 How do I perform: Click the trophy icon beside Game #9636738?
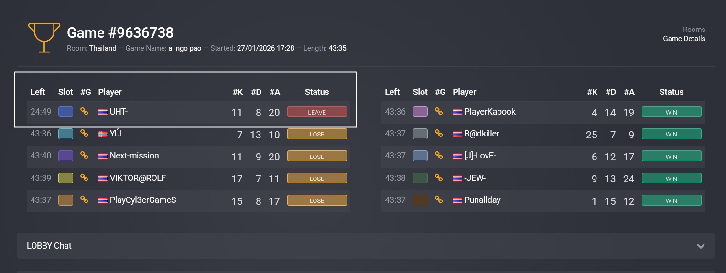[x=44, y=37]
